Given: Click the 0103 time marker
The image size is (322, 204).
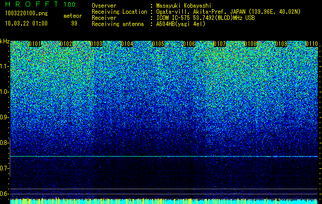Looking at the screenshot, I should [x=96, y=44].
